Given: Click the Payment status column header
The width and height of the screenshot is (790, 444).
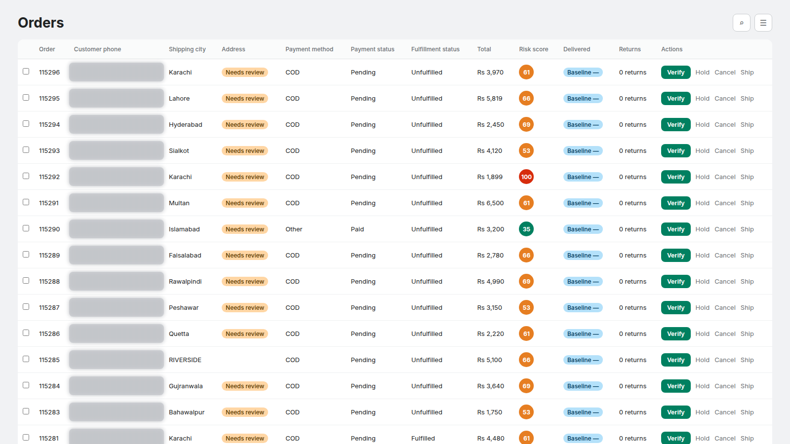Looking at the screenshot, I should tap(372, 49).
